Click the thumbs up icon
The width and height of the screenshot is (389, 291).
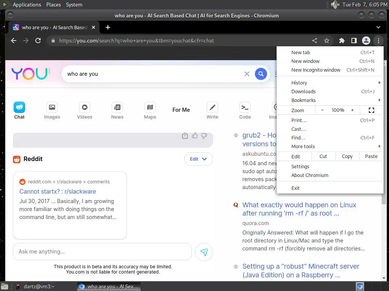coord(195,136)
